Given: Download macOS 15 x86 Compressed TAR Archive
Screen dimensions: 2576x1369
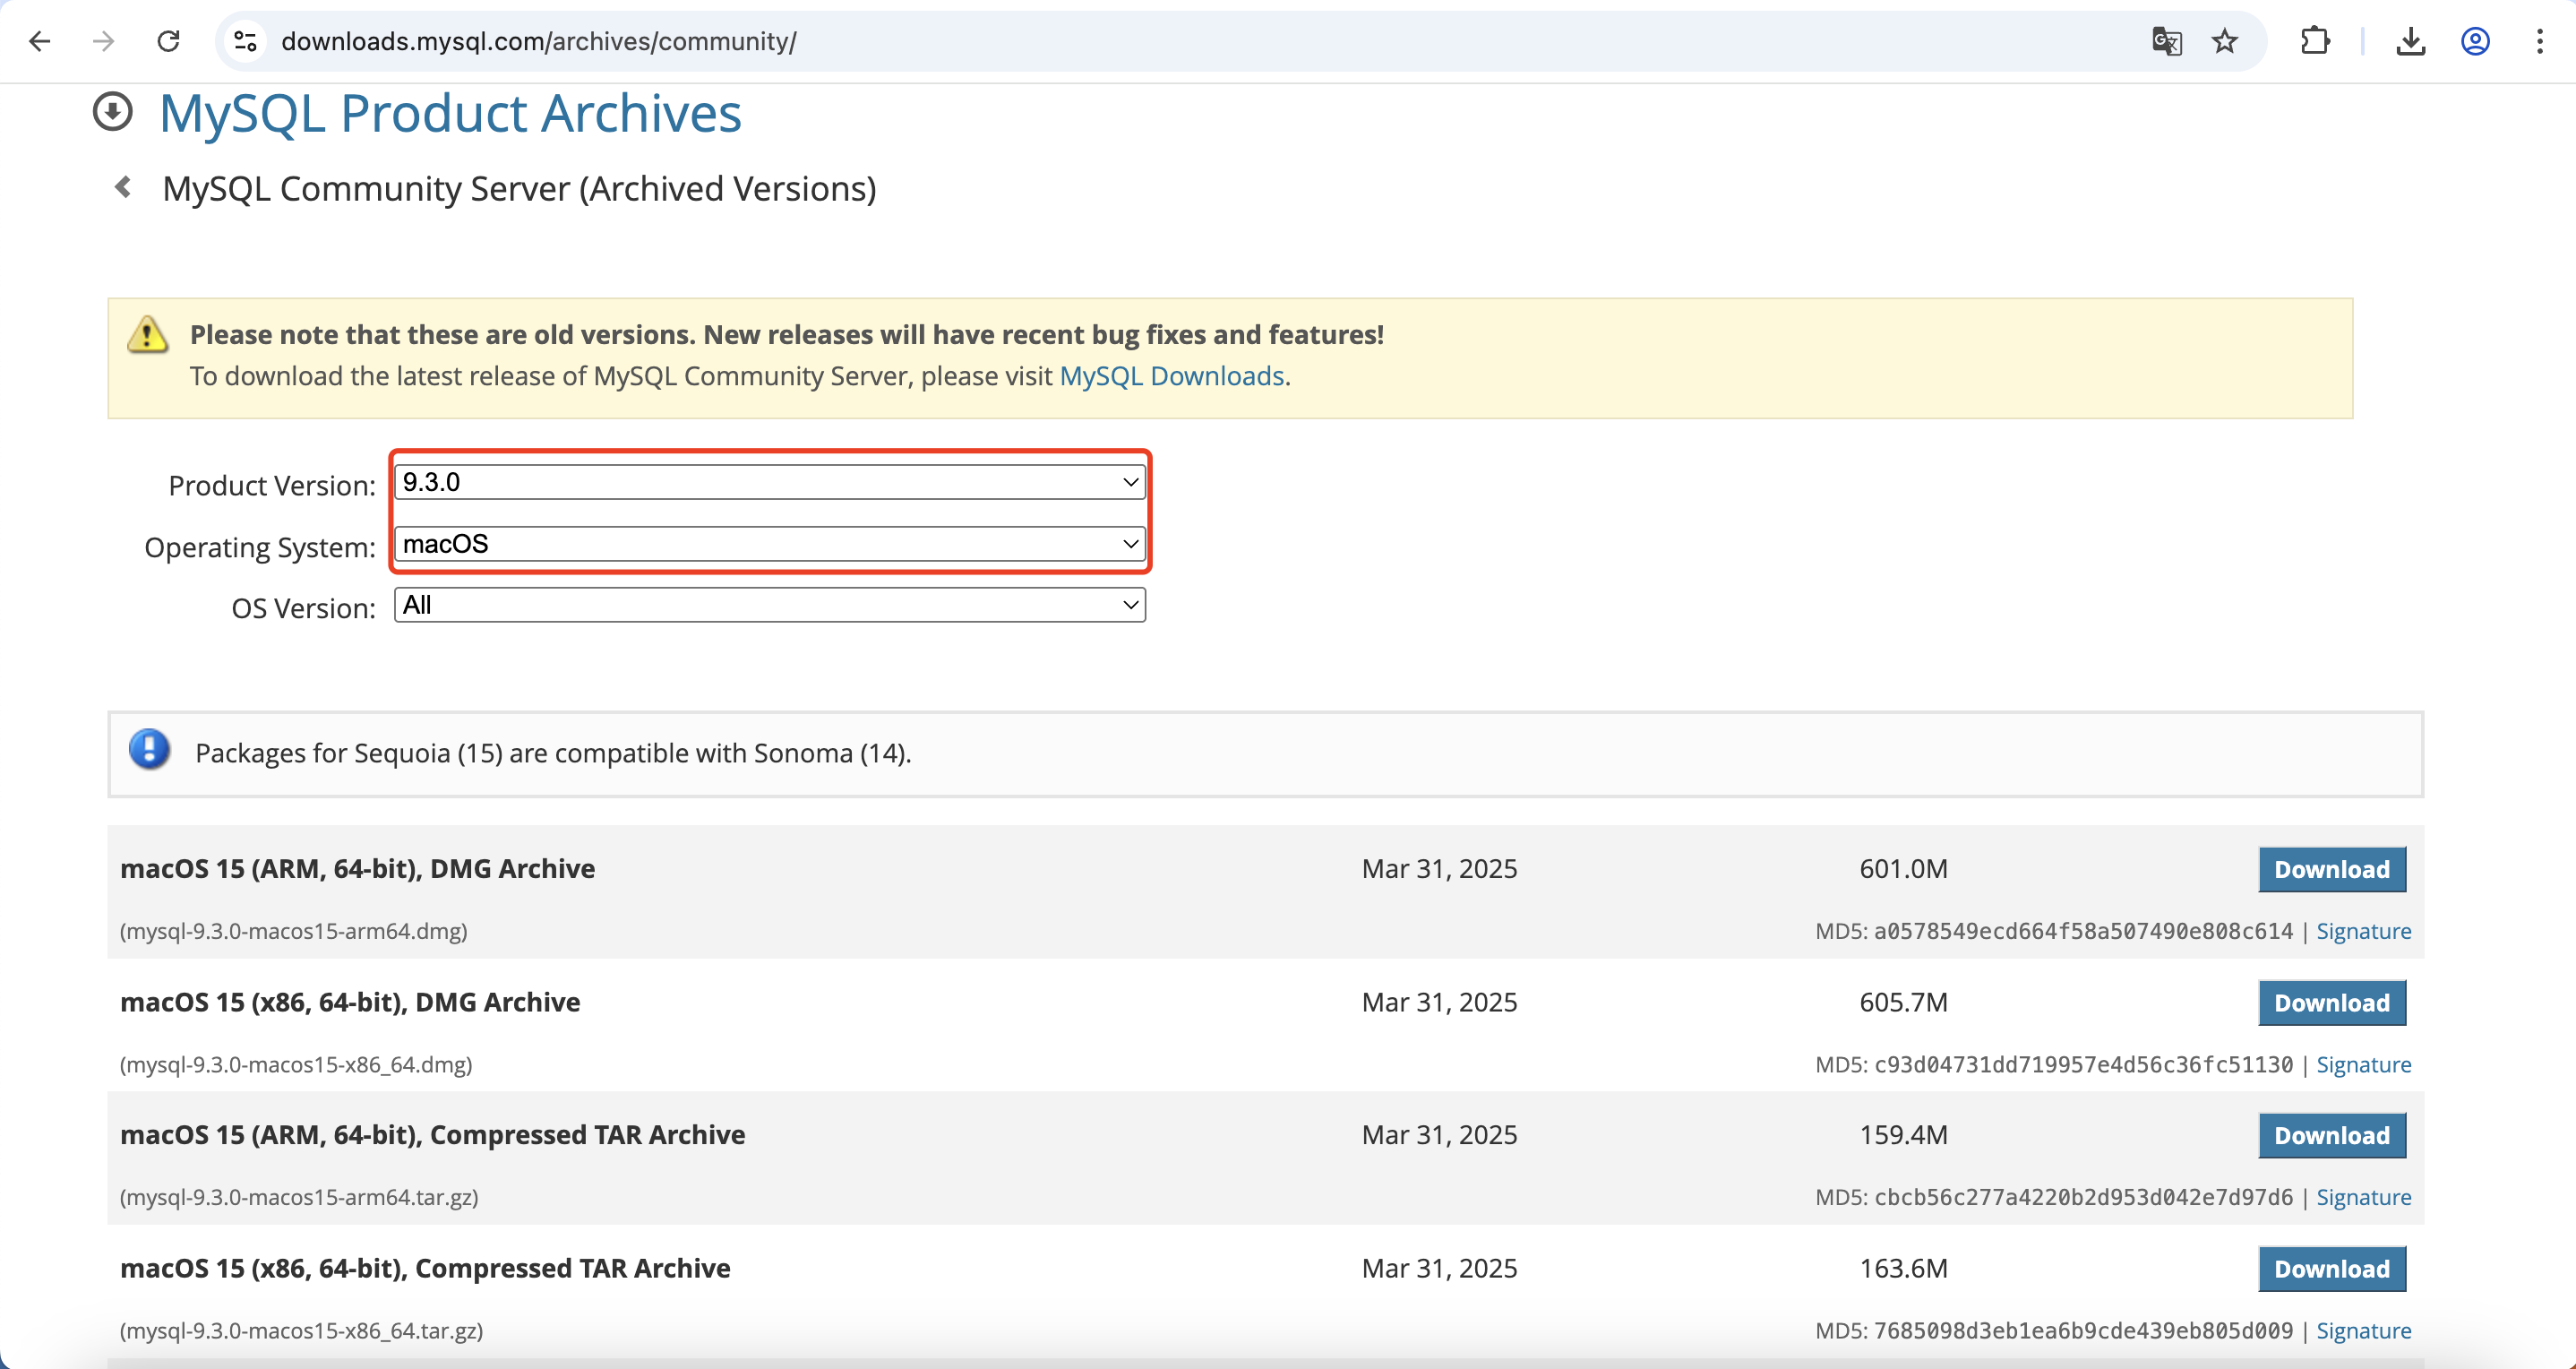Looking at the screenshot, I should 2332,1269.
